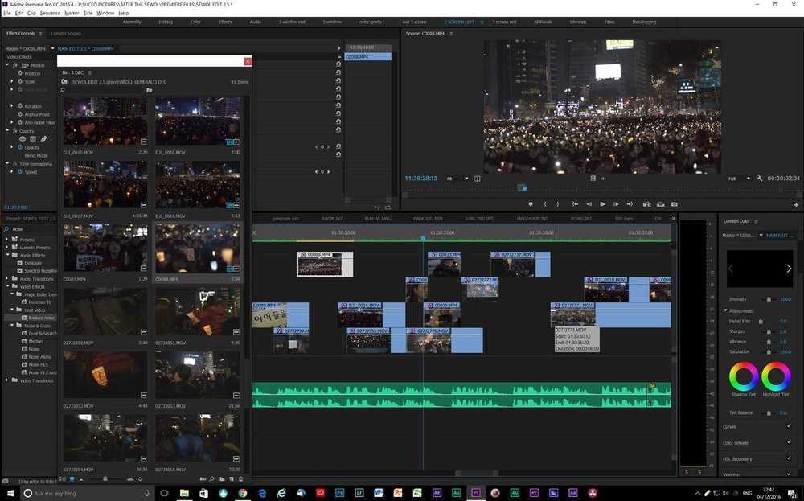Click the Drag Audio Only waveform icon

coord(603,179)
